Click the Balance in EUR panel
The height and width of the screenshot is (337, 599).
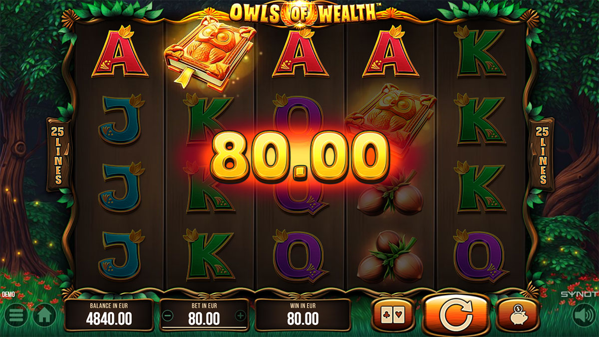tap(109, 315)
